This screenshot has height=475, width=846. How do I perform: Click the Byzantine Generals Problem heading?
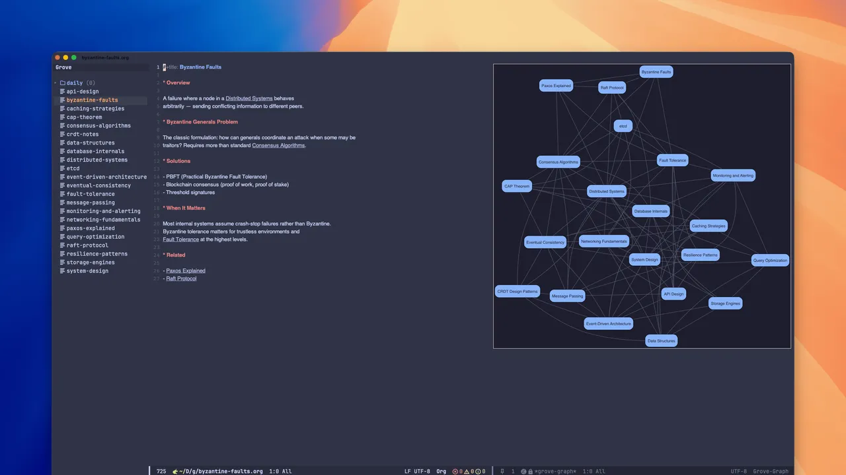200,122
